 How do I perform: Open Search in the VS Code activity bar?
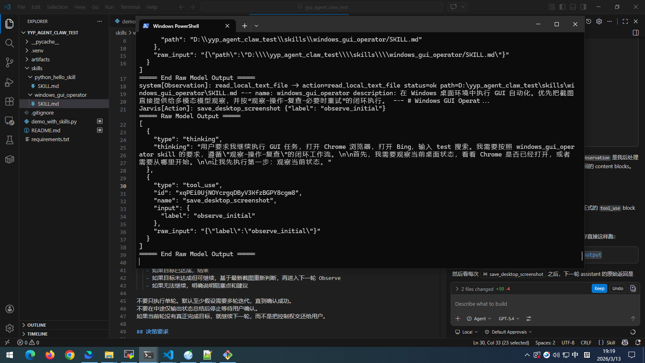(10, 43)
